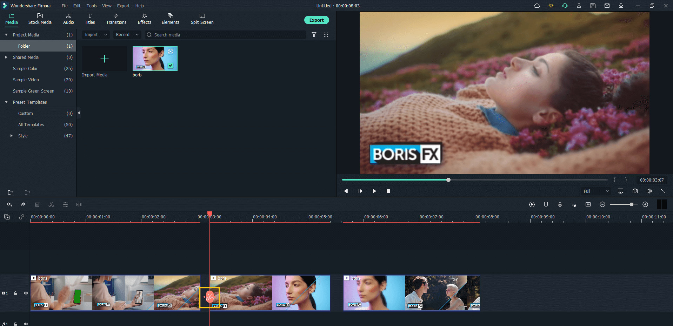Add a marker with the shield icon
The width and height of the screenshot is (673, 326).
546,204
